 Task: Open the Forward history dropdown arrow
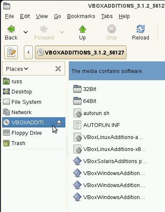pos(62,32)
